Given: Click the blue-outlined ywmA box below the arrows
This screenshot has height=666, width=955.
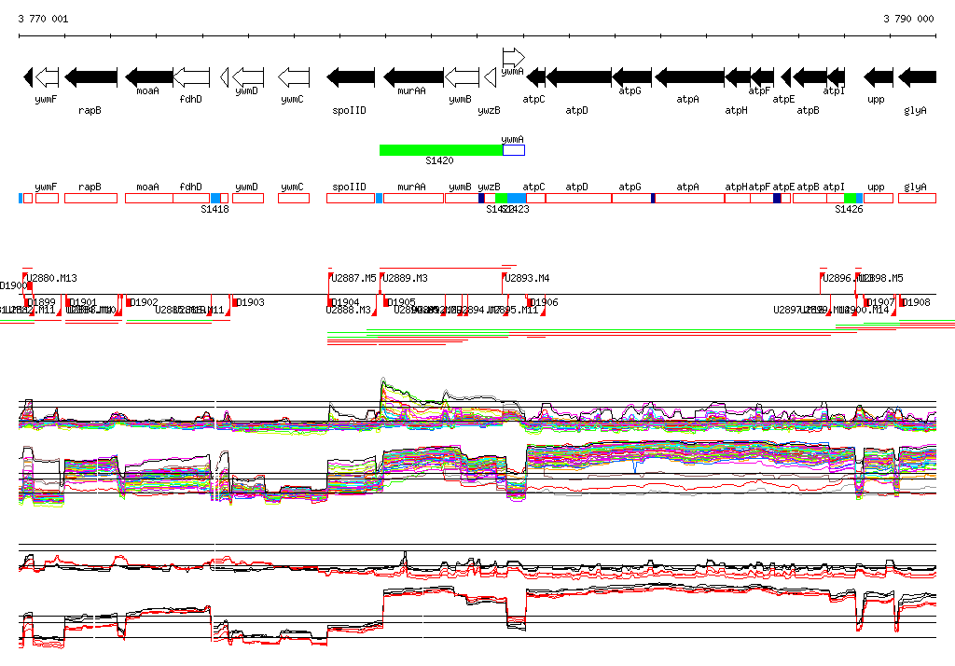Looking at the screenshot, I should tap(514, 150).
